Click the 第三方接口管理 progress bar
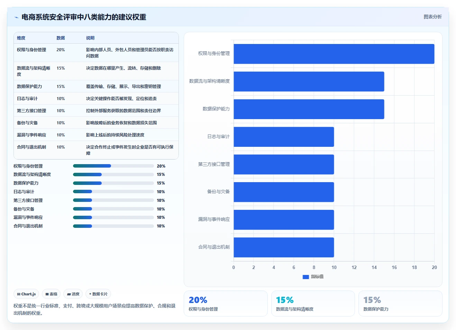The image size is (456, 330). click(113, 200)
